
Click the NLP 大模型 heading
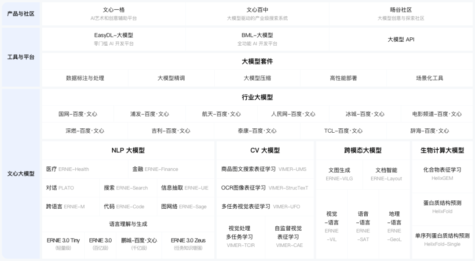pyautogui.click(x=128, y=150)
